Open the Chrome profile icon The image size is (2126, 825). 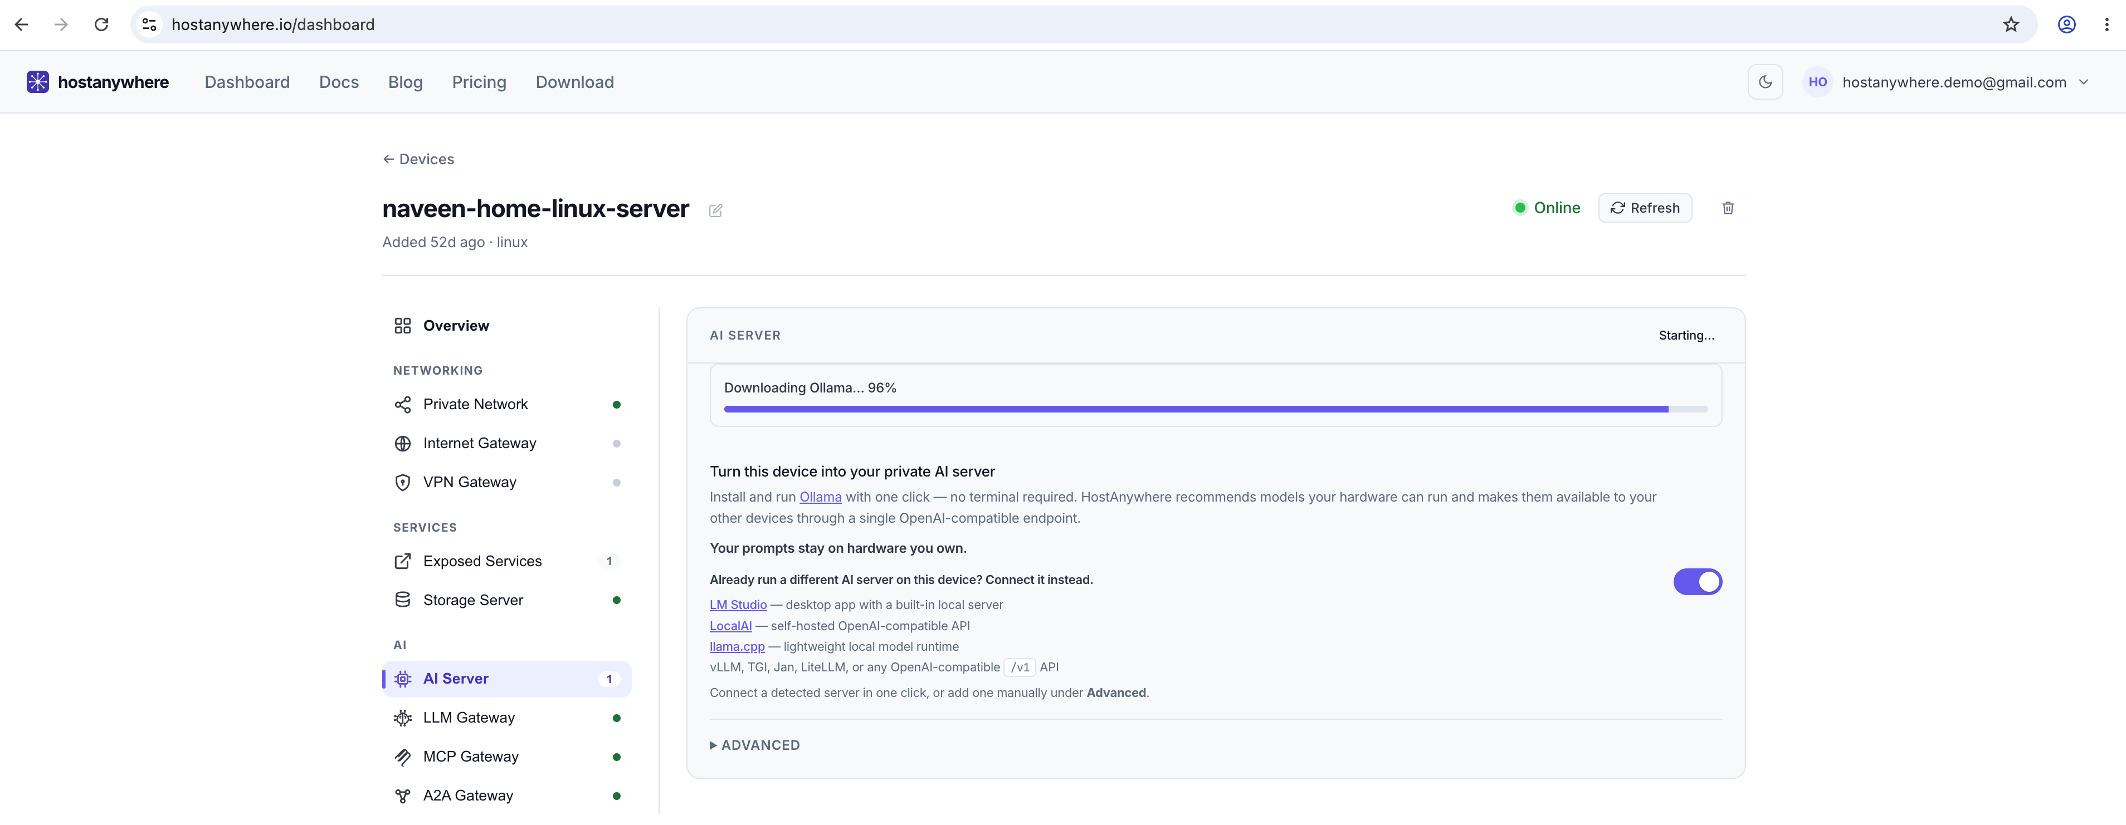click(x=2066, y=24)
